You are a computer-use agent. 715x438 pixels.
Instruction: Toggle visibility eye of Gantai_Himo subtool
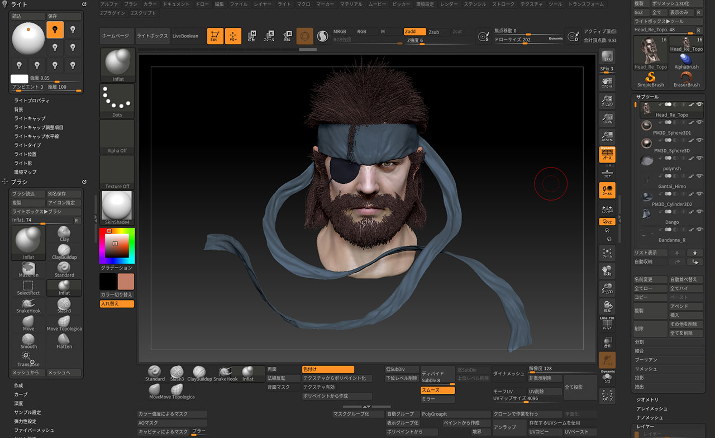coord(699,176)
